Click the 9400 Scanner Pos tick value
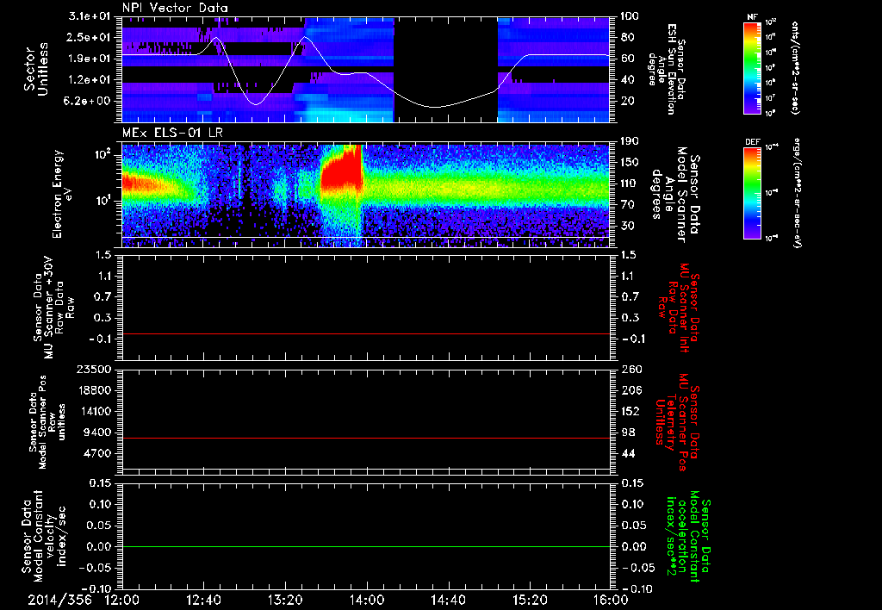This screenshot has height=610, width=882. (96, 433)
